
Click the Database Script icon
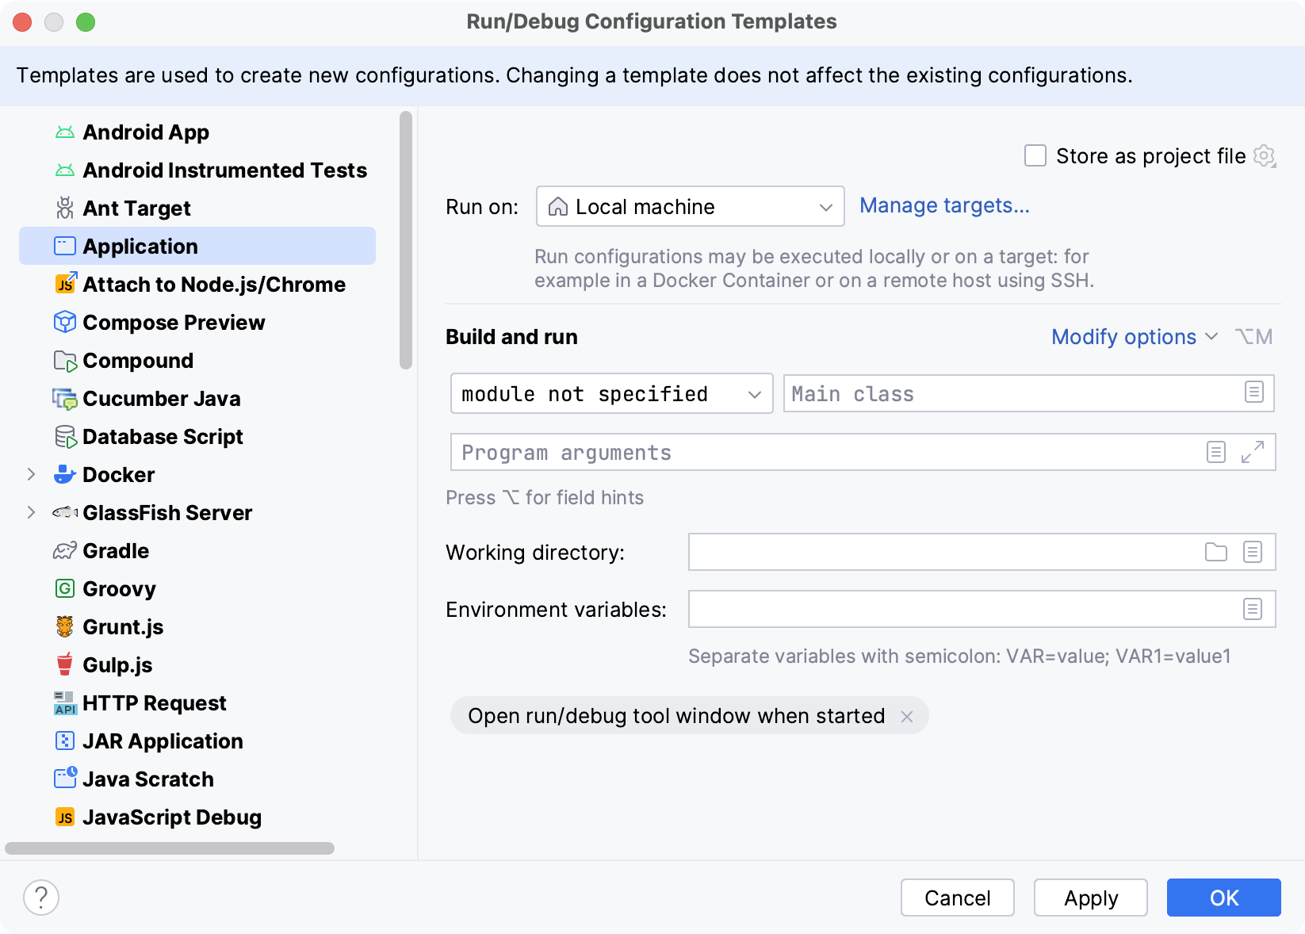click(x=66, y=437)
